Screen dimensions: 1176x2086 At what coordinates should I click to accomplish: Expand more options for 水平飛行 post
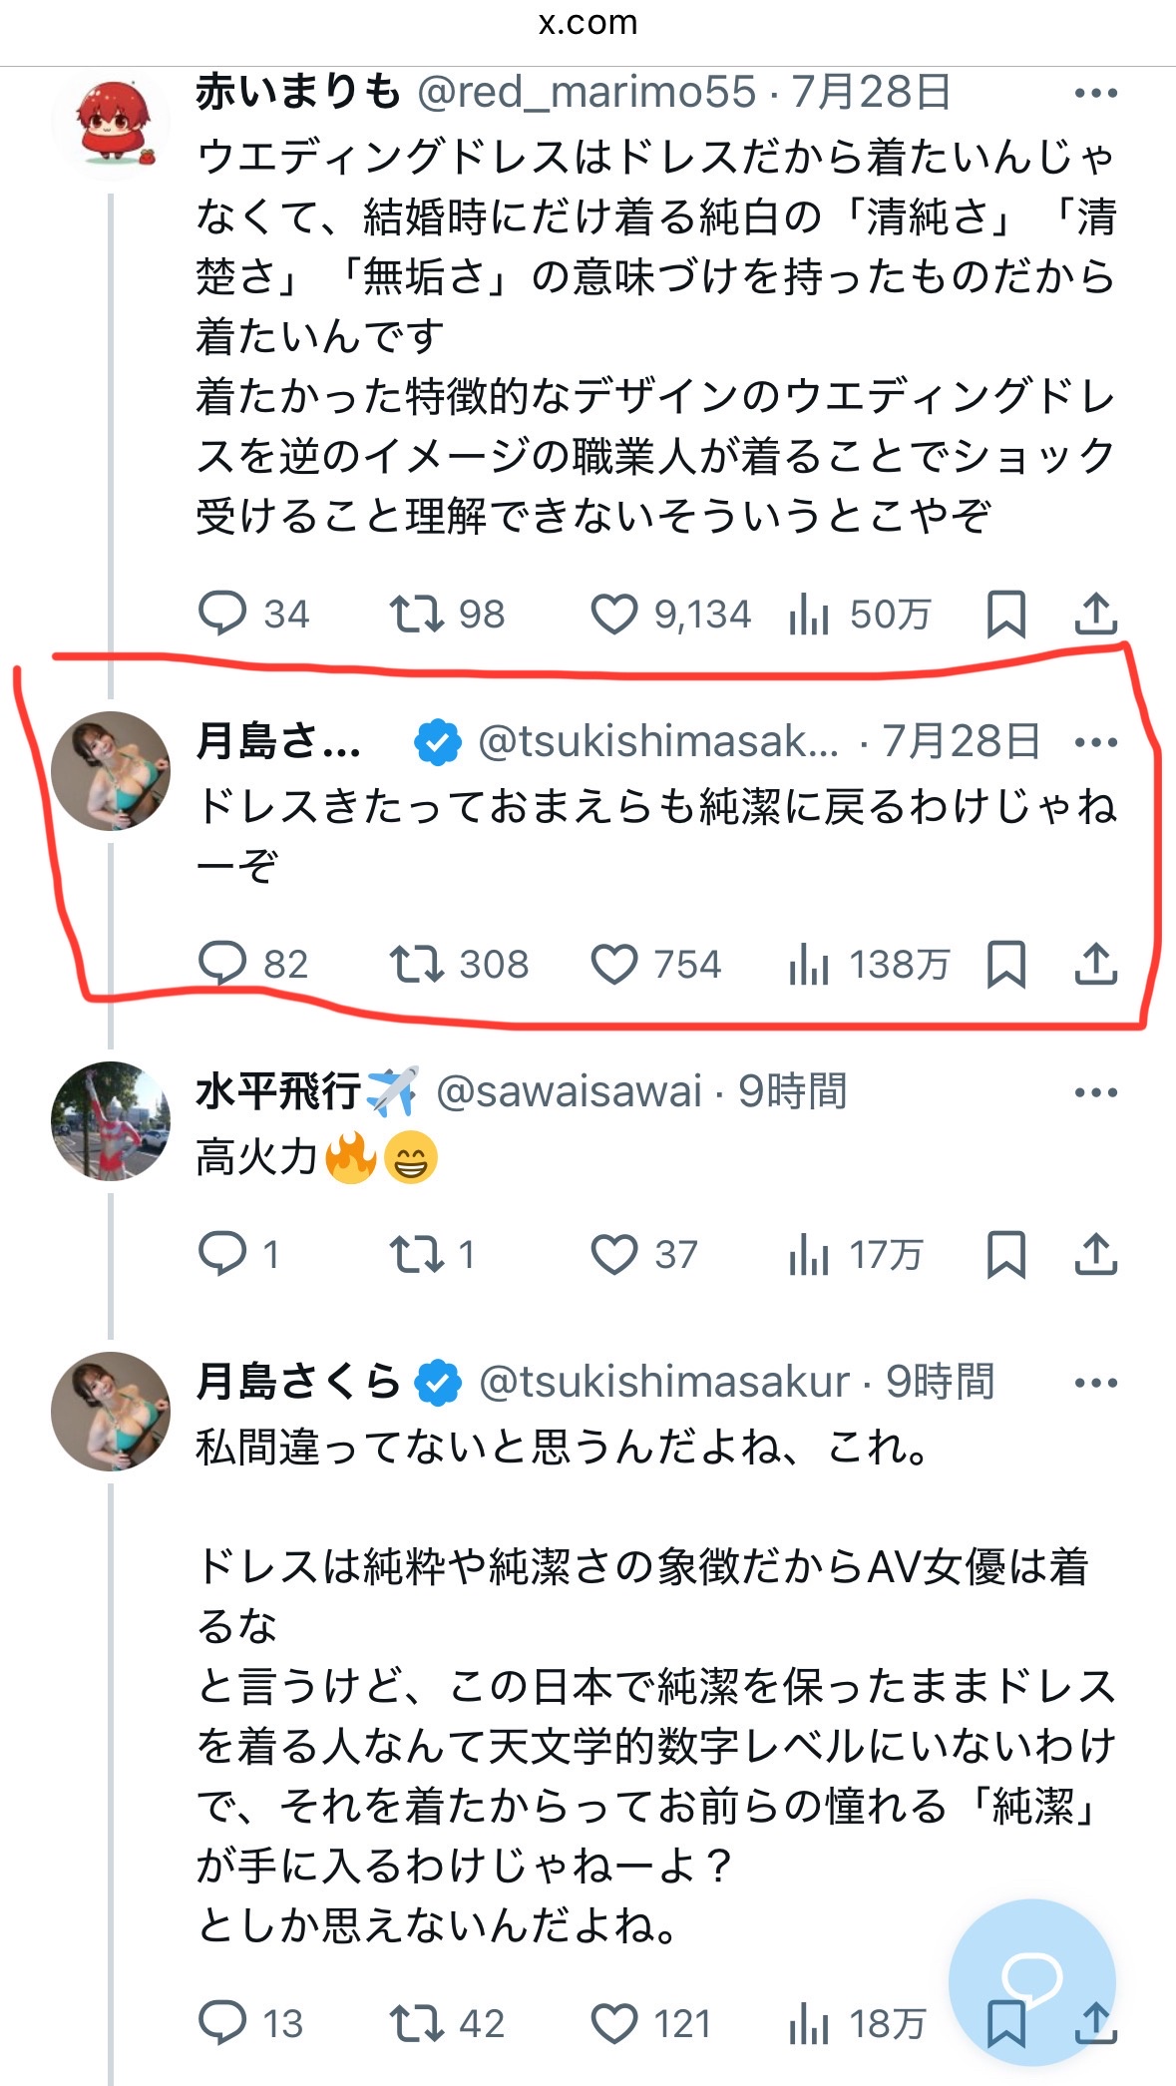tap(1095, 1092)
